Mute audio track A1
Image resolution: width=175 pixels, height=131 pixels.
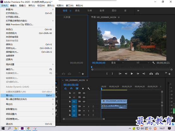[84, 106]
